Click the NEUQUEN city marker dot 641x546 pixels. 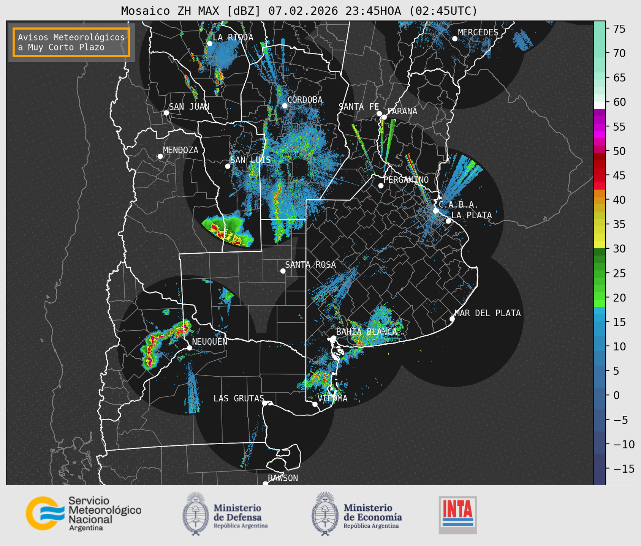pos(189,348)
